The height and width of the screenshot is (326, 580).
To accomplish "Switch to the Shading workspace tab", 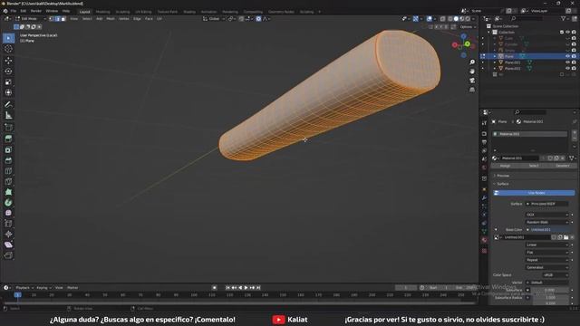I will (x=189, y=12).
